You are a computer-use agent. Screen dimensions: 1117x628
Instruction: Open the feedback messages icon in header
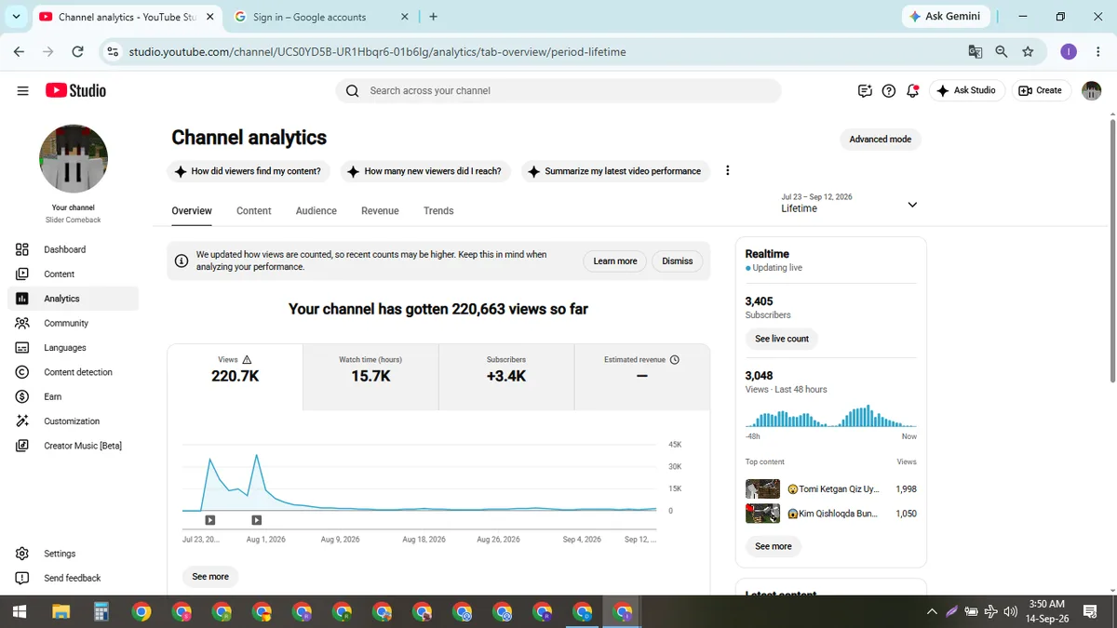tap(865, 90)
